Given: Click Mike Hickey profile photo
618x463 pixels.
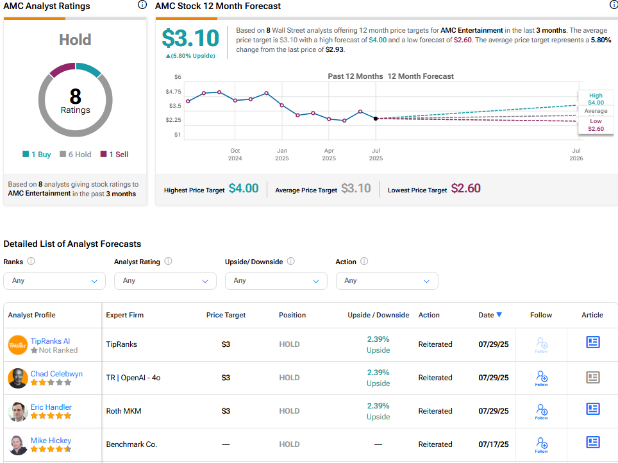Looking at the screenshot, I should point(18,444).
